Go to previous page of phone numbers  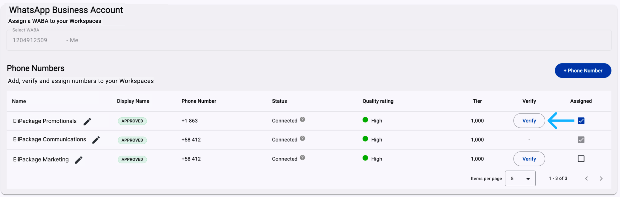587,178
